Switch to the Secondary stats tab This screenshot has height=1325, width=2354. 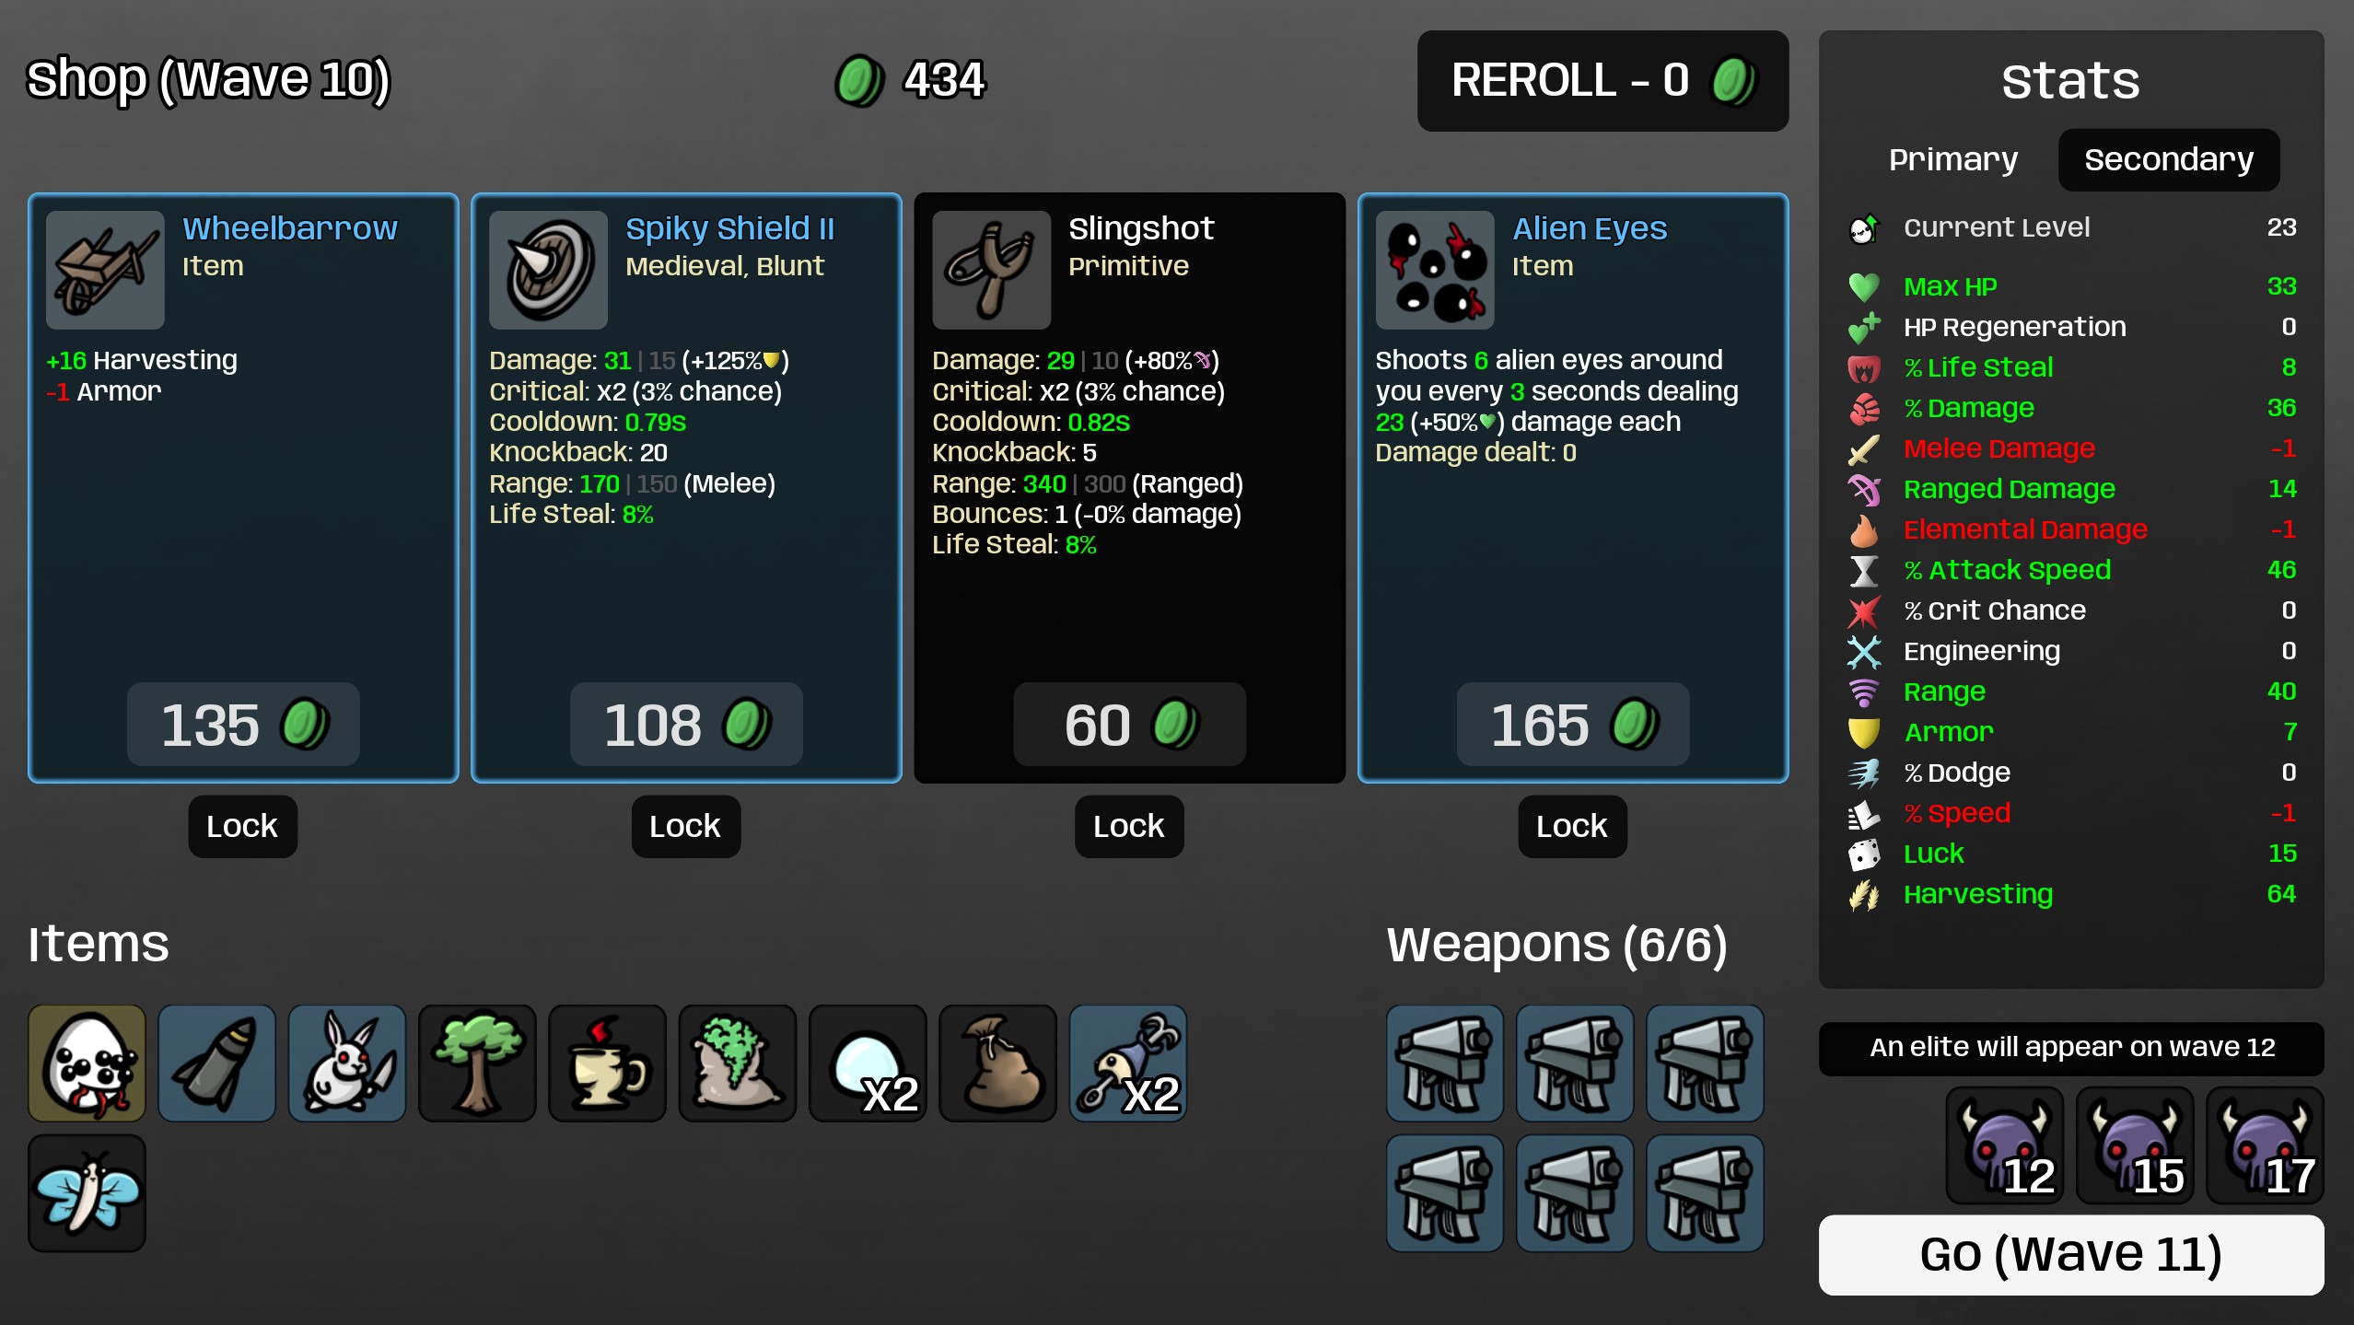coord(2169,159)
